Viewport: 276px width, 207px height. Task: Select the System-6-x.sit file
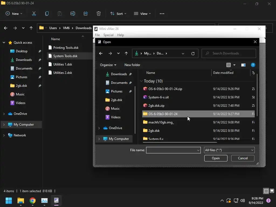(x=198, y=97)
